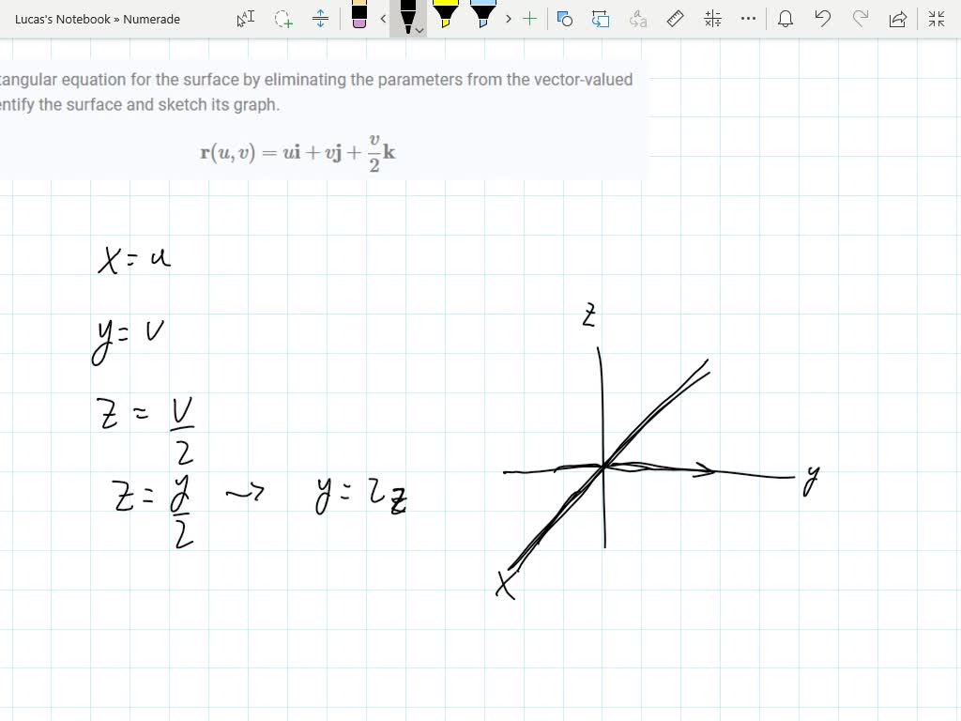Open the Share options

click(896, 19)
